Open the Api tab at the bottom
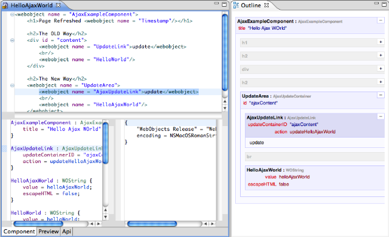Viewport: 389px width, 237px height. click(x=66, y=232)
